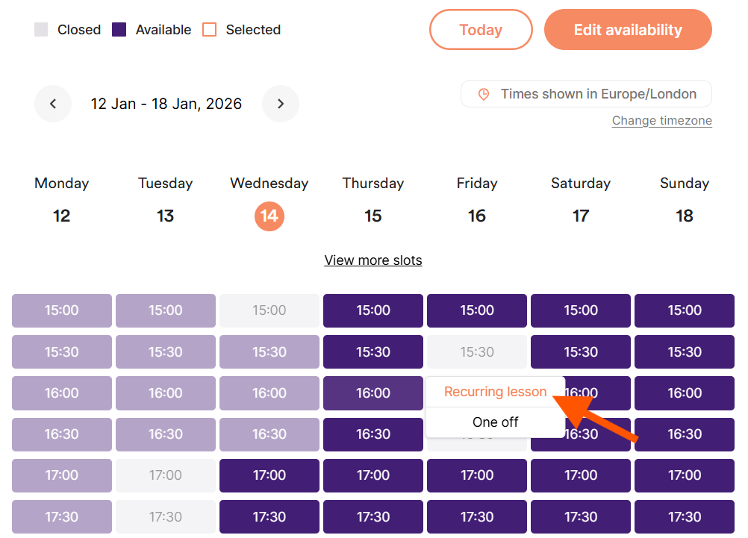The image size is (748, 538).
Task: Expand View more slots
Action: [373, 260]
